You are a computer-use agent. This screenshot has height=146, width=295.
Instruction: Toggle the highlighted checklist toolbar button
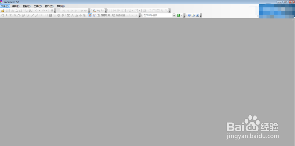pos(90,15)
